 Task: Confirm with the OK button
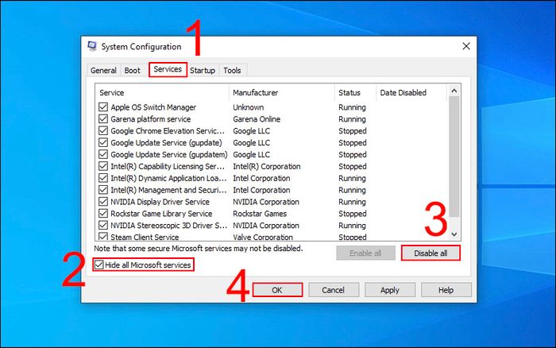[277, 290]
